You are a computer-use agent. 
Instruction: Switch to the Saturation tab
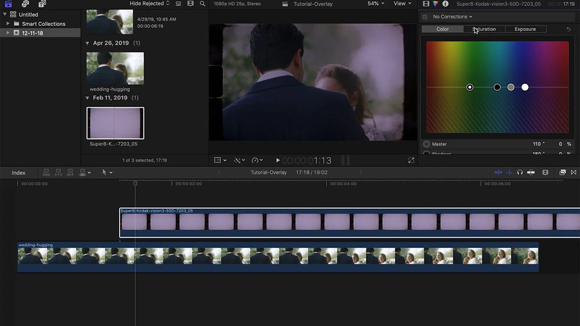point(484,29)
